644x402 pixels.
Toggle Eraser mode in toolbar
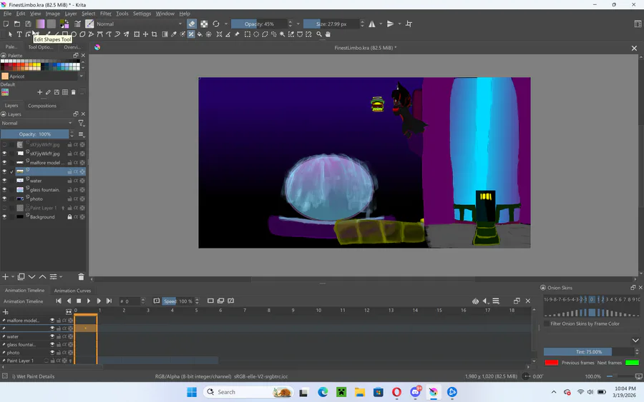click(192, 24)
